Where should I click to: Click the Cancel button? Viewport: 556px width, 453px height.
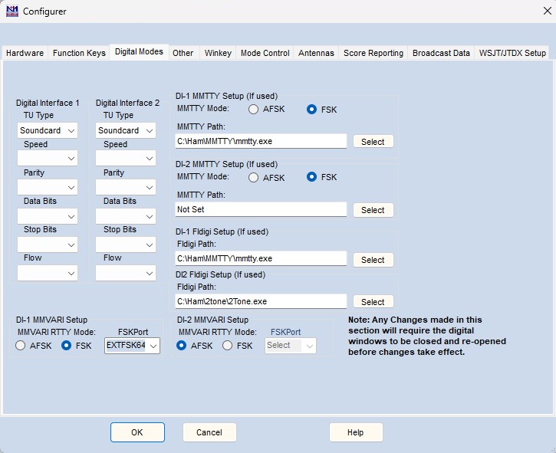(209, 432)
